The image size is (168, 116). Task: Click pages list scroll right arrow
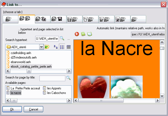point(69,101)
